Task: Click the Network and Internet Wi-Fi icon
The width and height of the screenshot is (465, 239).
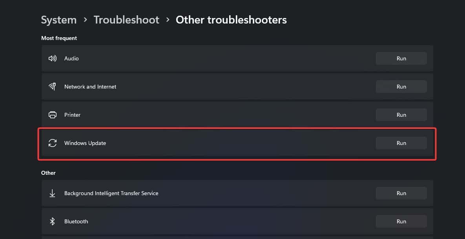Action: (52, 87)
